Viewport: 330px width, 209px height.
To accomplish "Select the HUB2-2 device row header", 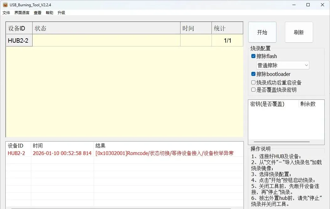I will coord(19,40).
